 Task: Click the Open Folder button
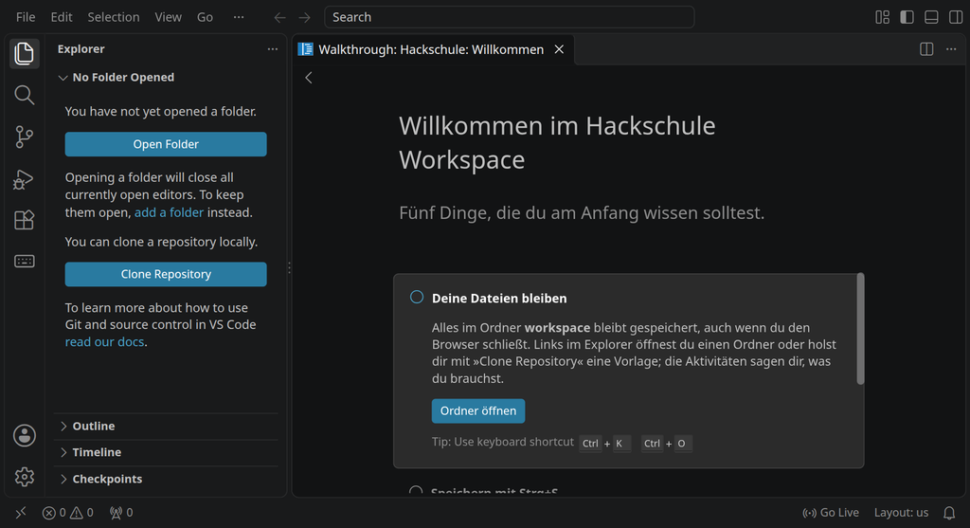pyautogui.click(x=166, y=144)
